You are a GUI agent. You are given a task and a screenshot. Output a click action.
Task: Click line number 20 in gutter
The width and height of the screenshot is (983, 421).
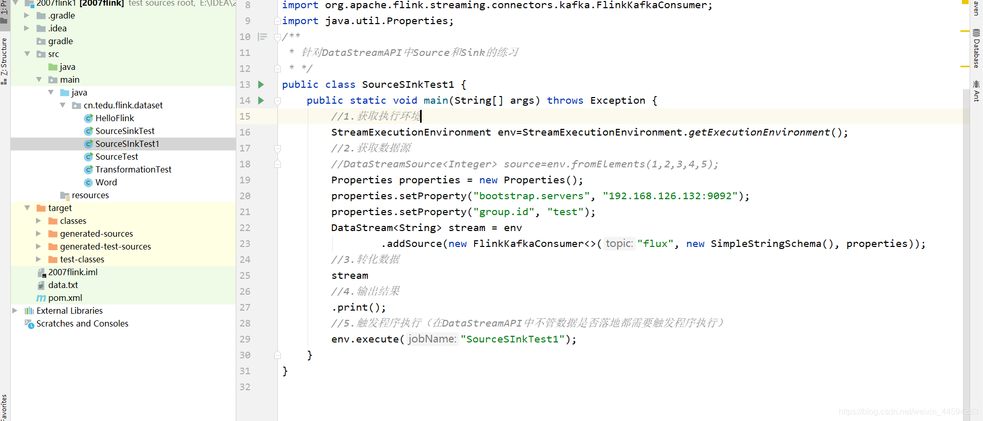pos(245,196)
